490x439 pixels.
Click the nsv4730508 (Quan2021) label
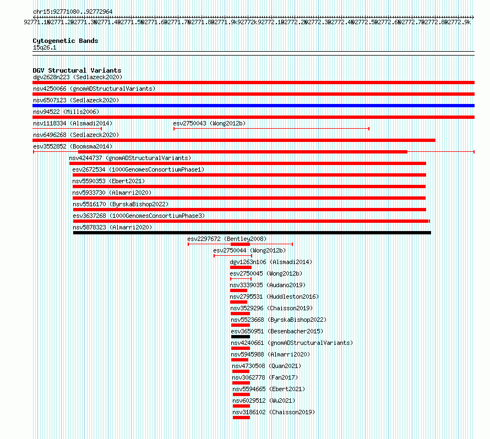pos(266,366)
